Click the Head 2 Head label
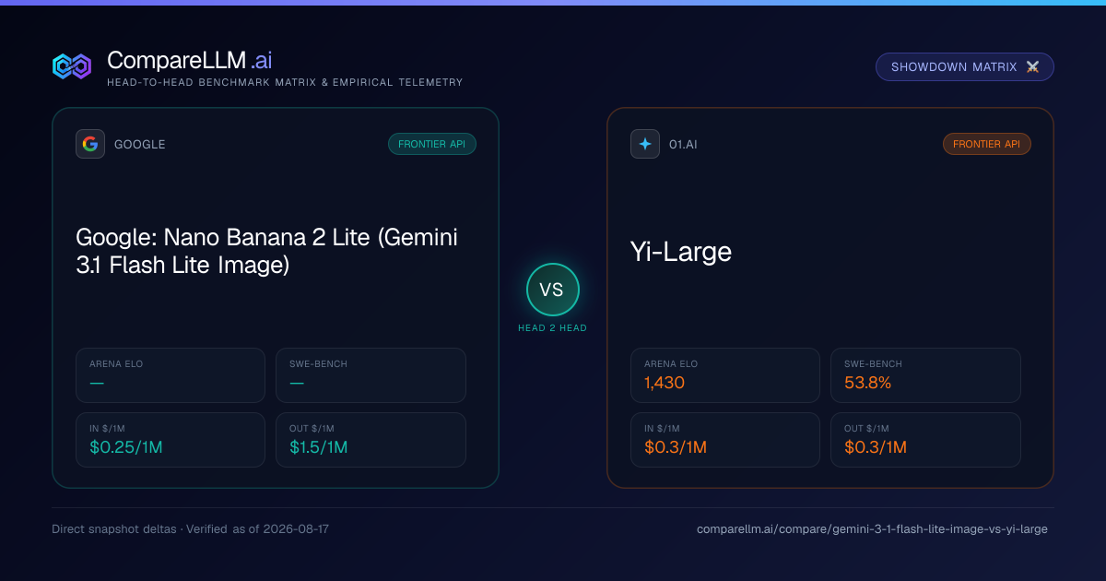This screenshot has height=581, width=1106. [x=553, y=328]
